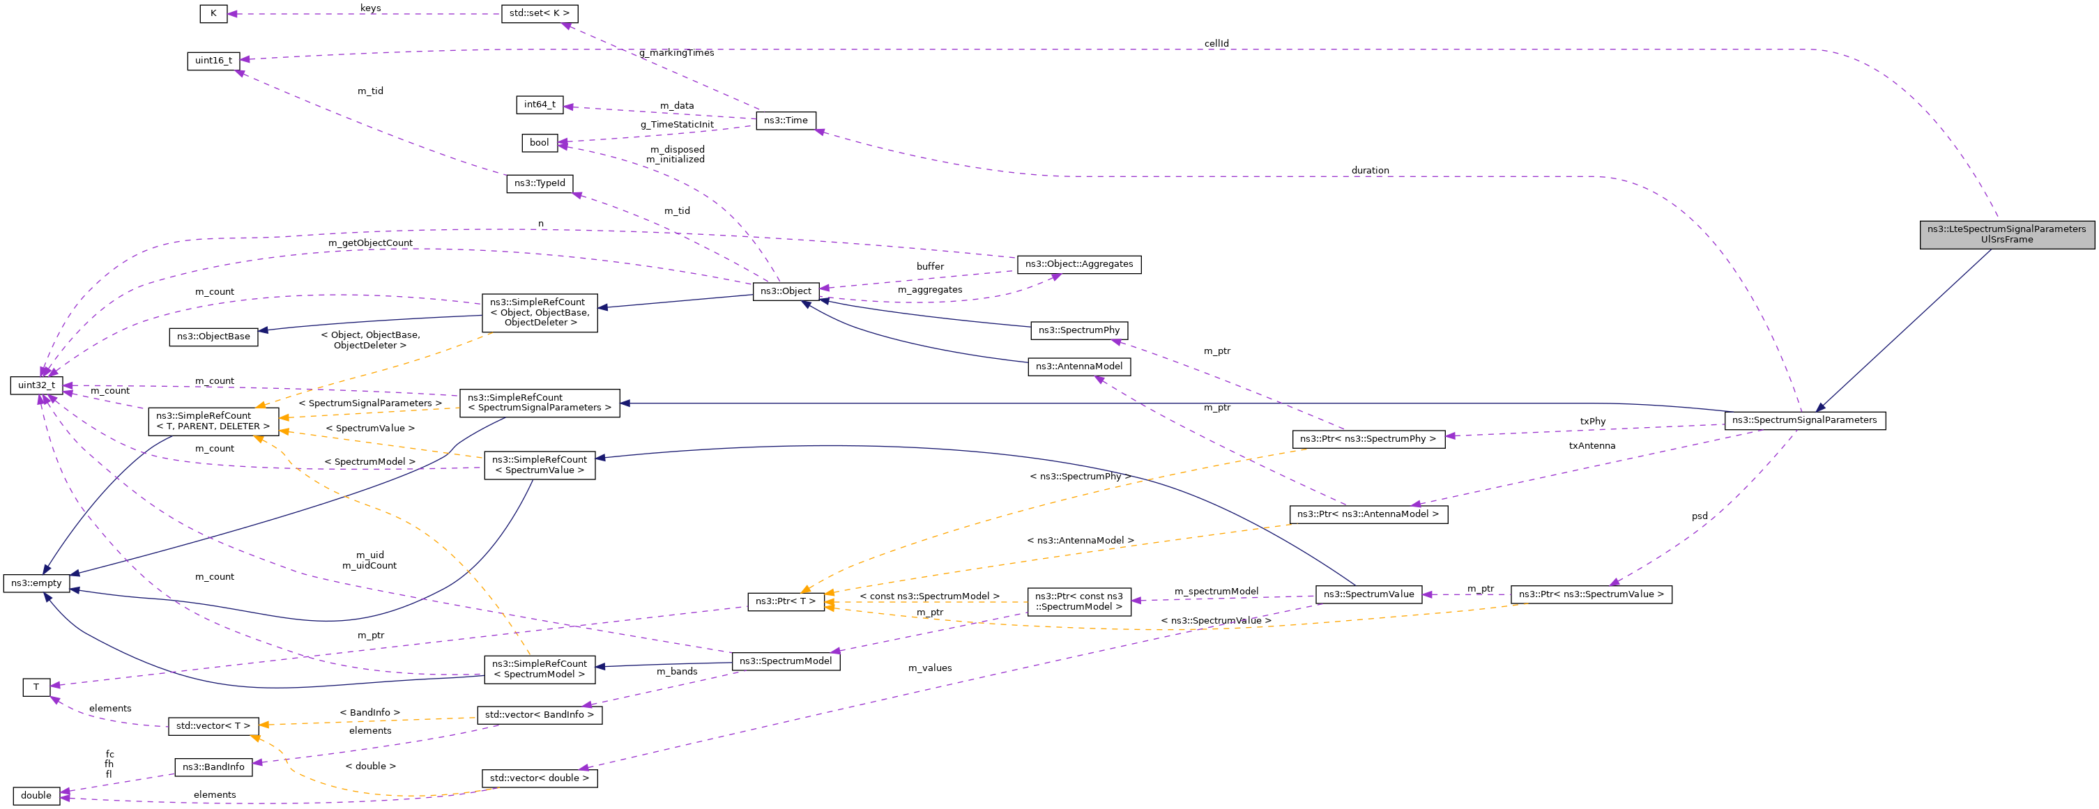
Task: Select the int64_t type node
Action: click(540, 105)
